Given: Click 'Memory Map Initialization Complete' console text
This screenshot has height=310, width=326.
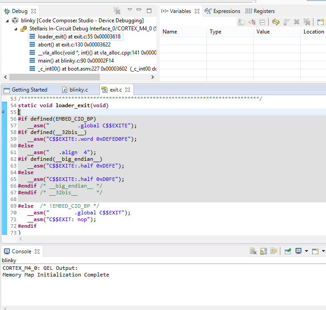Looking at the screenshot, I should (56, 275).
